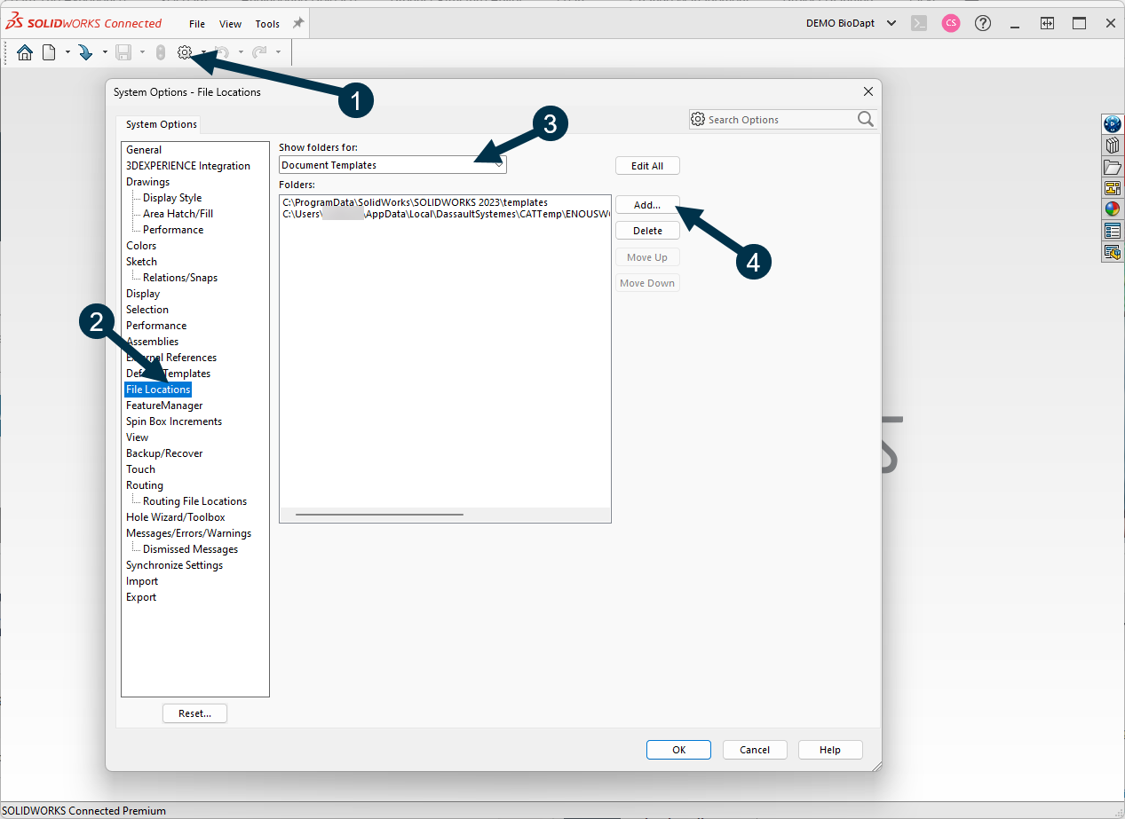Viewport: 1125px width, 819px height.
Task: Open the CS user profile avatar
Action: [x=951, y=23]
